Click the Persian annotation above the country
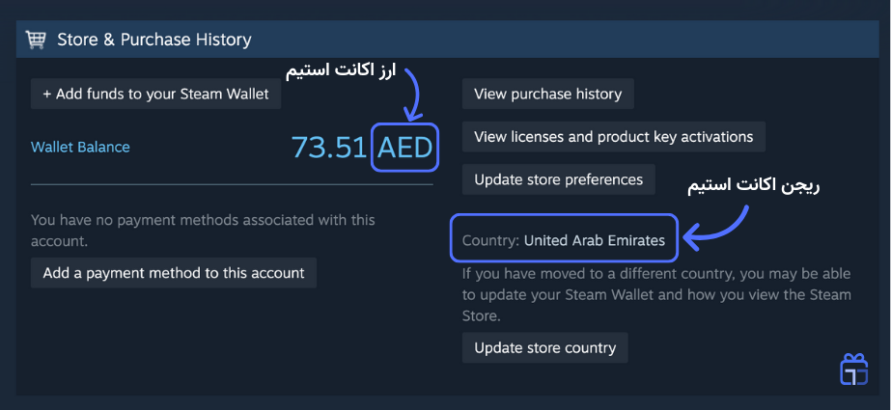 coord(752,187)
